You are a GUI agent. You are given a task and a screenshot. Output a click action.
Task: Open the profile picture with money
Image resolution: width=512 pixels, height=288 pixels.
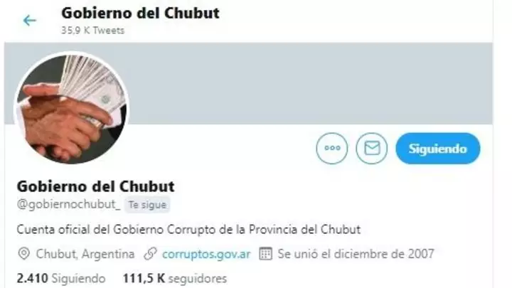tap(72, 108)
